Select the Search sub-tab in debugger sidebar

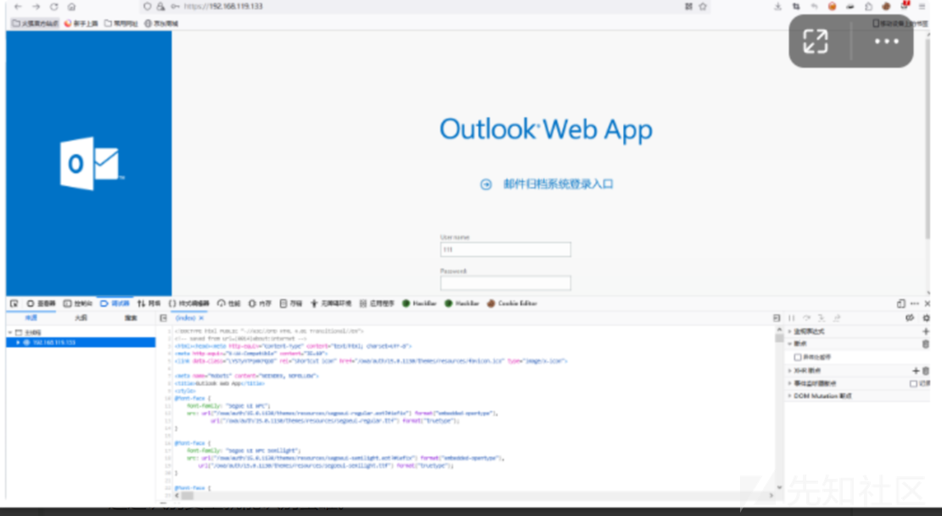[131, 318]
